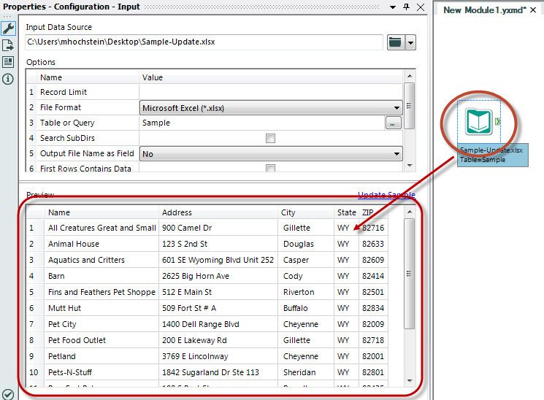Click the Preview table scrollbar thumb

pyautogui.click(x=410, y=274)
